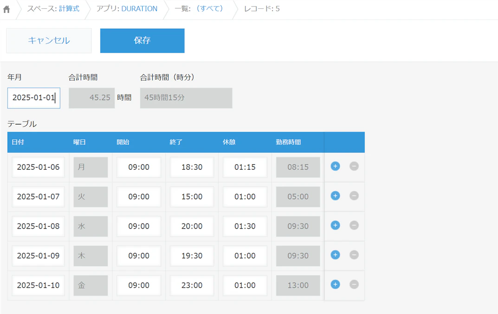Edit the date field 2025-01-08
The height and width of the screenshot is (314, 498).
(x=38, y=226)
